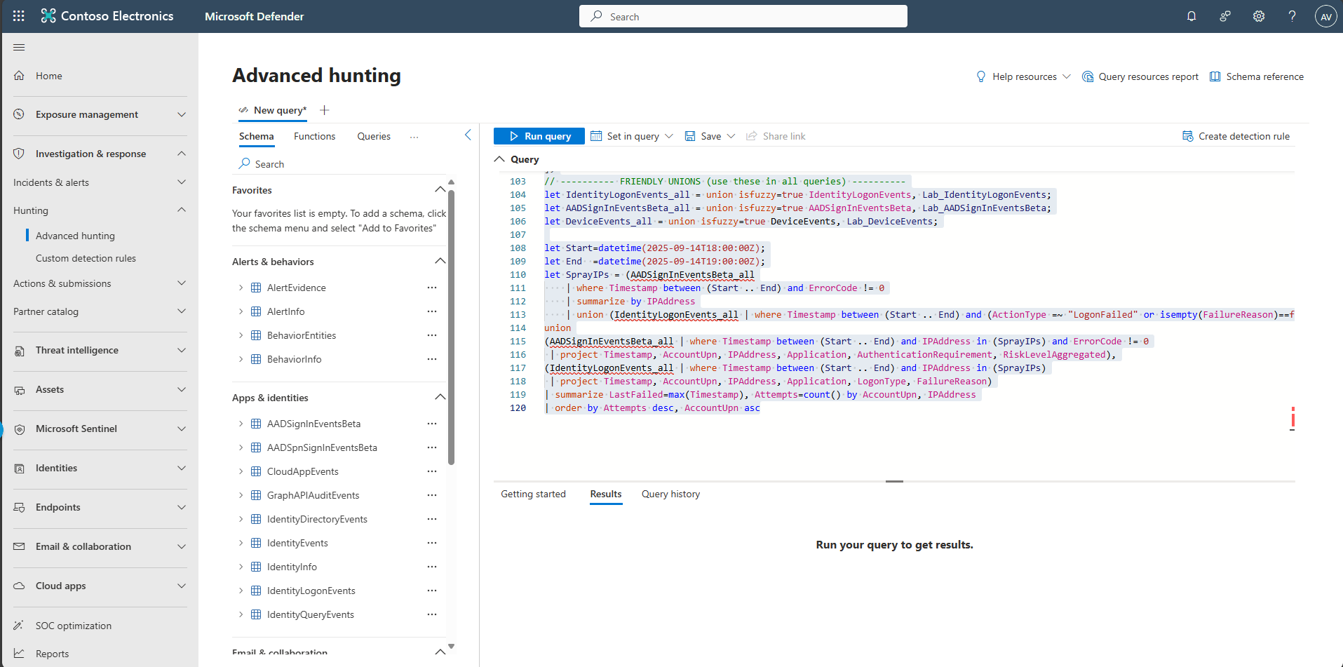The width and height of the screenshot is (1343, 667).
Task: Click the Investigation & response shield icon
Action: 20,154
